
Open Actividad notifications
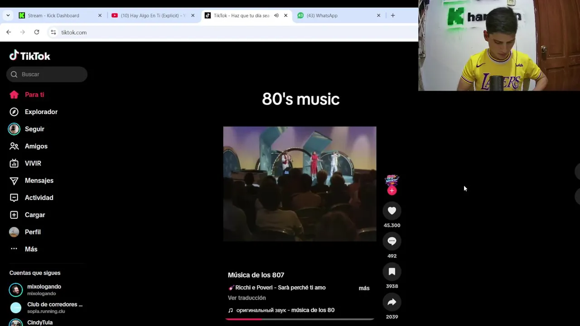tap(31, 198)
